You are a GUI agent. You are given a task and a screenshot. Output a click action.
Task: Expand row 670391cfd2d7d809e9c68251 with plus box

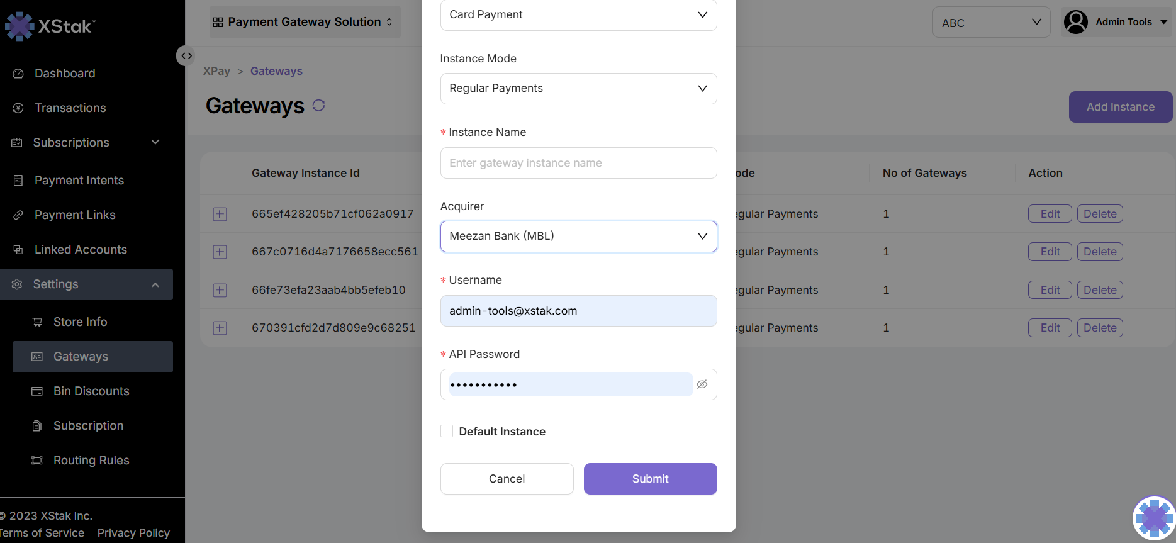point(220,328)
